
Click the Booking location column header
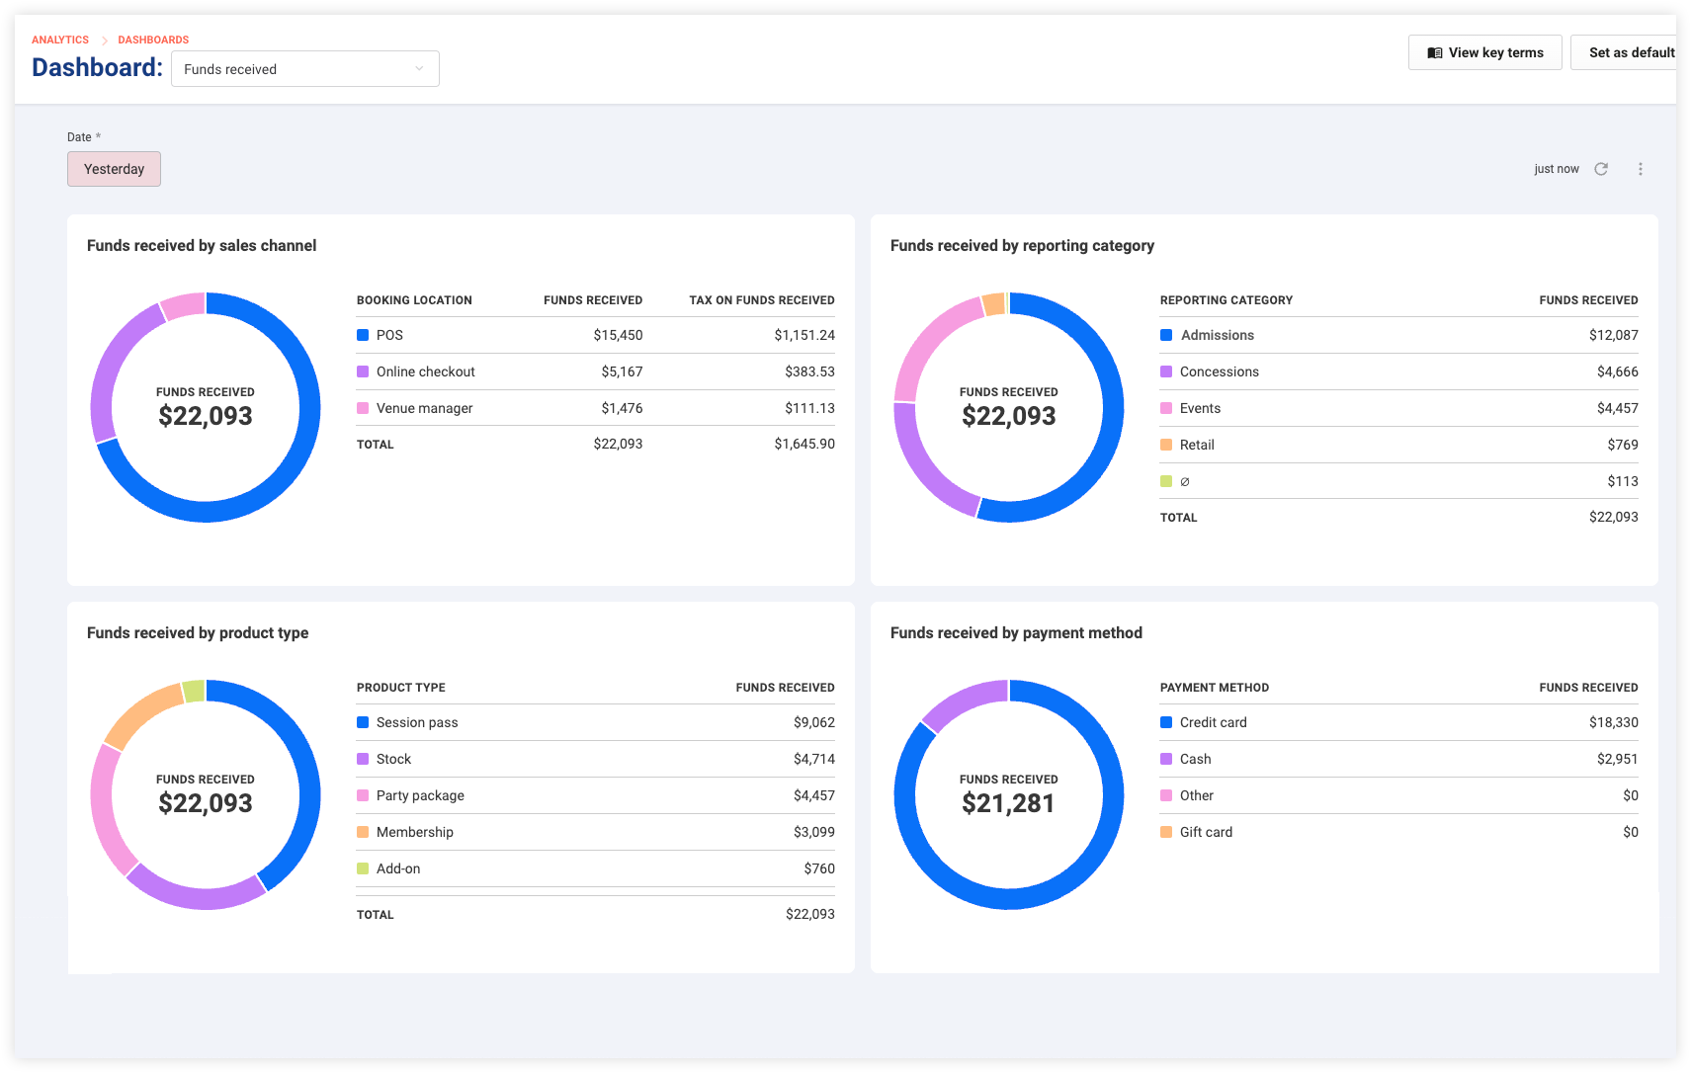(x=414, y=300)
